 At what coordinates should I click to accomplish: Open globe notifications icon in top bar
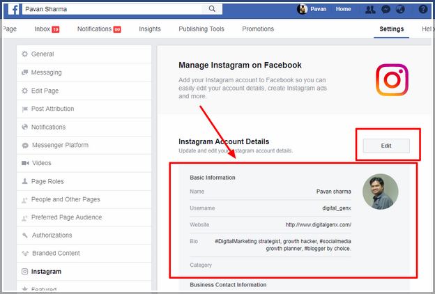400,10
